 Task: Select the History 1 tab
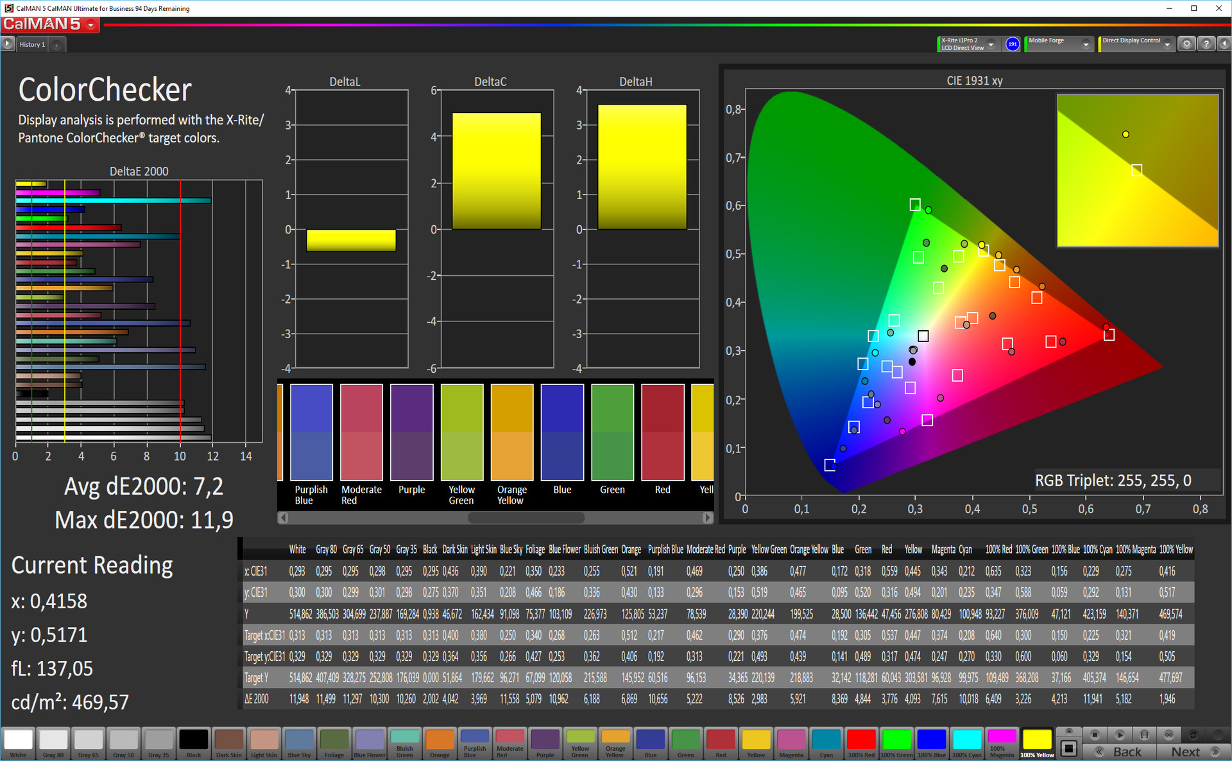pos(31,44)
